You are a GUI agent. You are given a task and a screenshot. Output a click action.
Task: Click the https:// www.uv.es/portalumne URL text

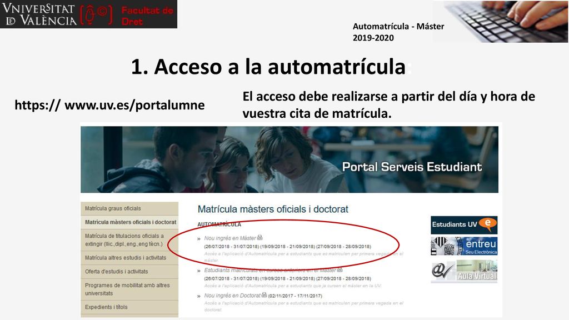109,105
